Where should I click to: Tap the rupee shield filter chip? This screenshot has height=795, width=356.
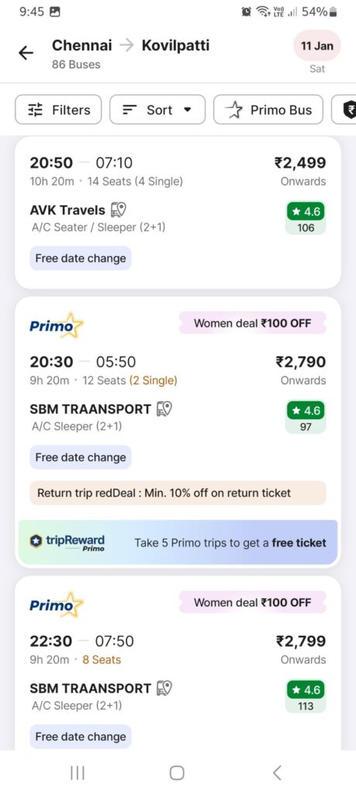point(344,109)
